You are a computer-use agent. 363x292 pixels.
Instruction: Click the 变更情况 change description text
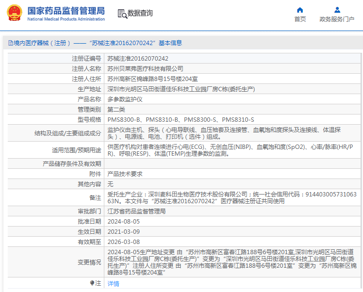tap(232, 262)
